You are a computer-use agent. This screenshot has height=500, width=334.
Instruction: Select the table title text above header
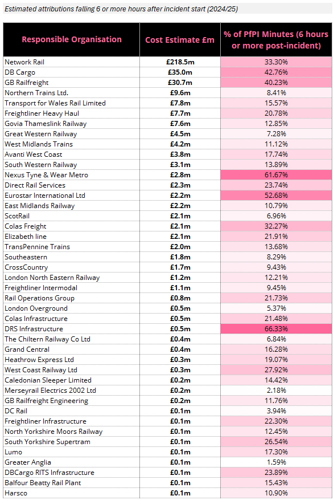click(x=121, y=9)
